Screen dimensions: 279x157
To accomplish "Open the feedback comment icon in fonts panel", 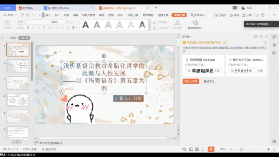I will click(x=256, y=37).
